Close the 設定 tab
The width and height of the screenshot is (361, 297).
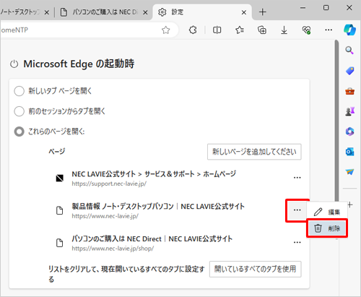pos(244,12)
